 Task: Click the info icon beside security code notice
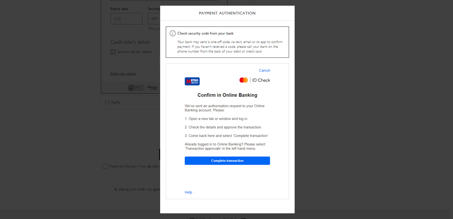[173, 33]
